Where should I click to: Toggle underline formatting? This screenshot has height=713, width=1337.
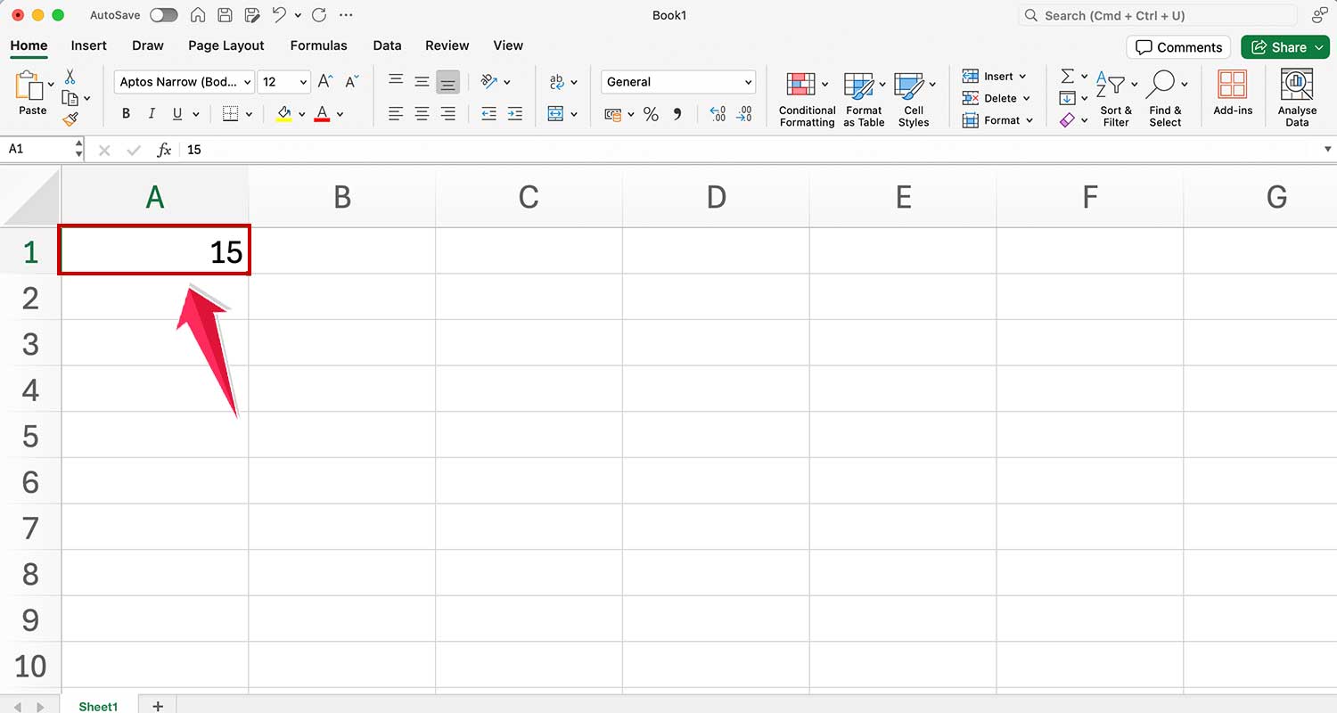pos(176,114)
